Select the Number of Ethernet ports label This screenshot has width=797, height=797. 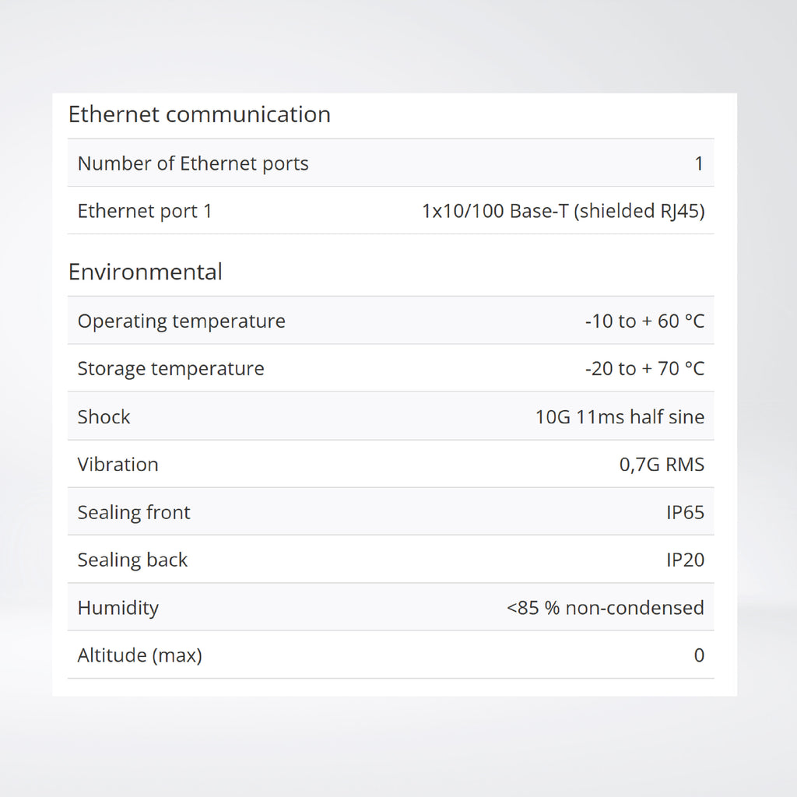(x=193, y=163)
